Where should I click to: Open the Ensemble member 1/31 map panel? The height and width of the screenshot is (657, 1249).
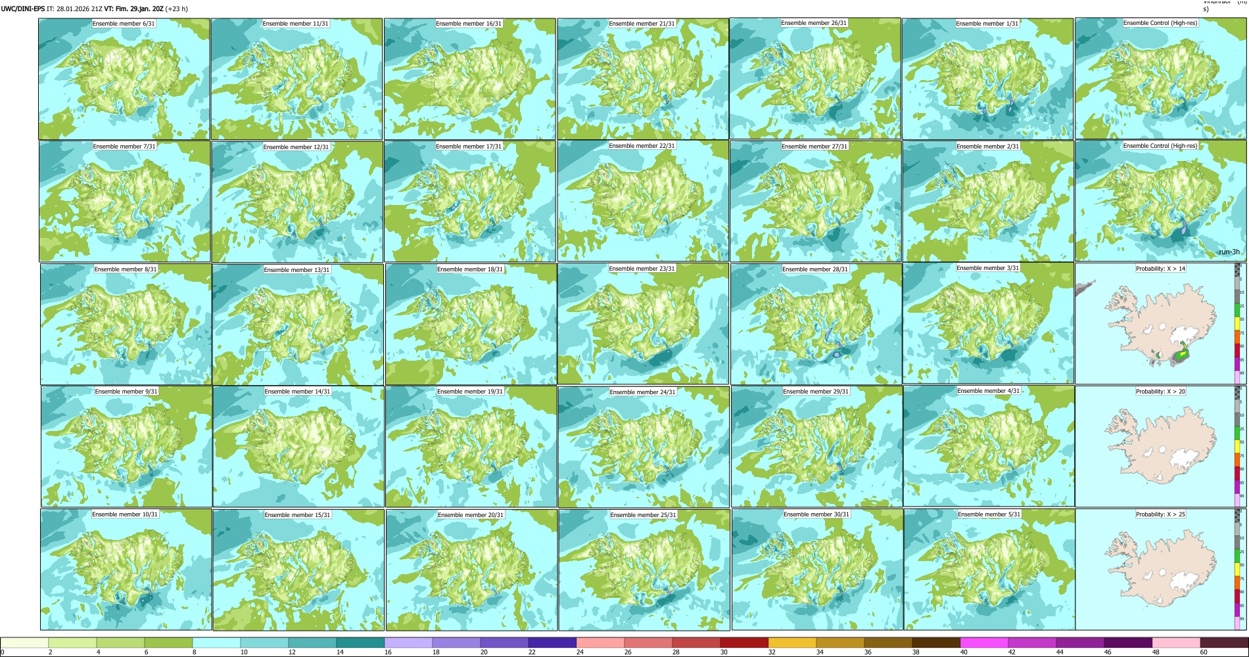tap(988, 79)
